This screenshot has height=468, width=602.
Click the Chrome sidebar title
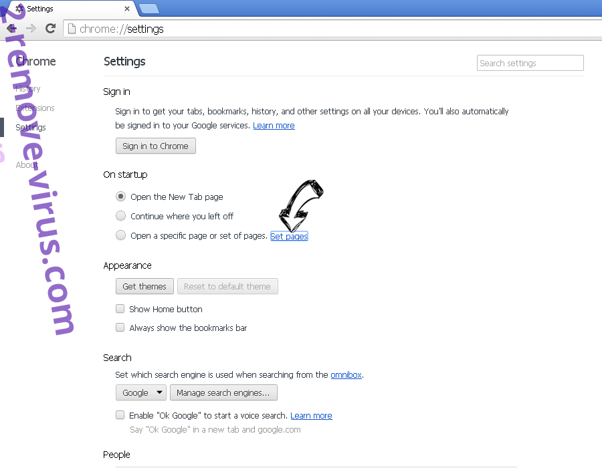click(x=35, y=62)
